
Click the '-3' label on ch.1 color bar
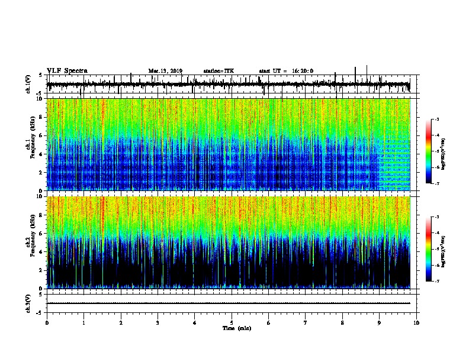point(436,119)
